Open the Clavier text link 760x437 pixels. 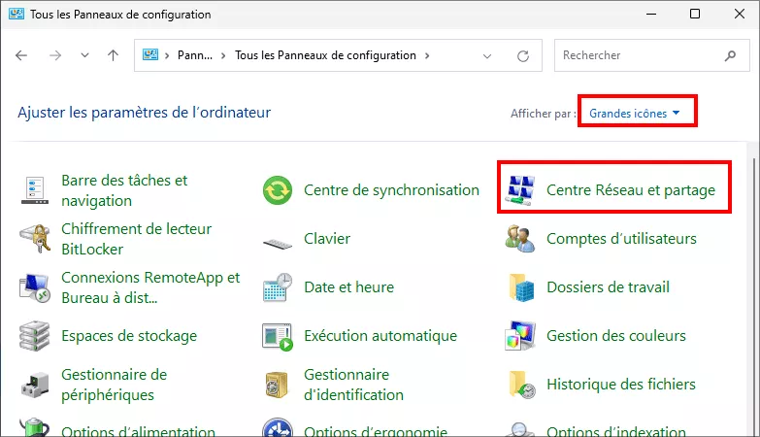pyautogui.click(x=327, y=239)
